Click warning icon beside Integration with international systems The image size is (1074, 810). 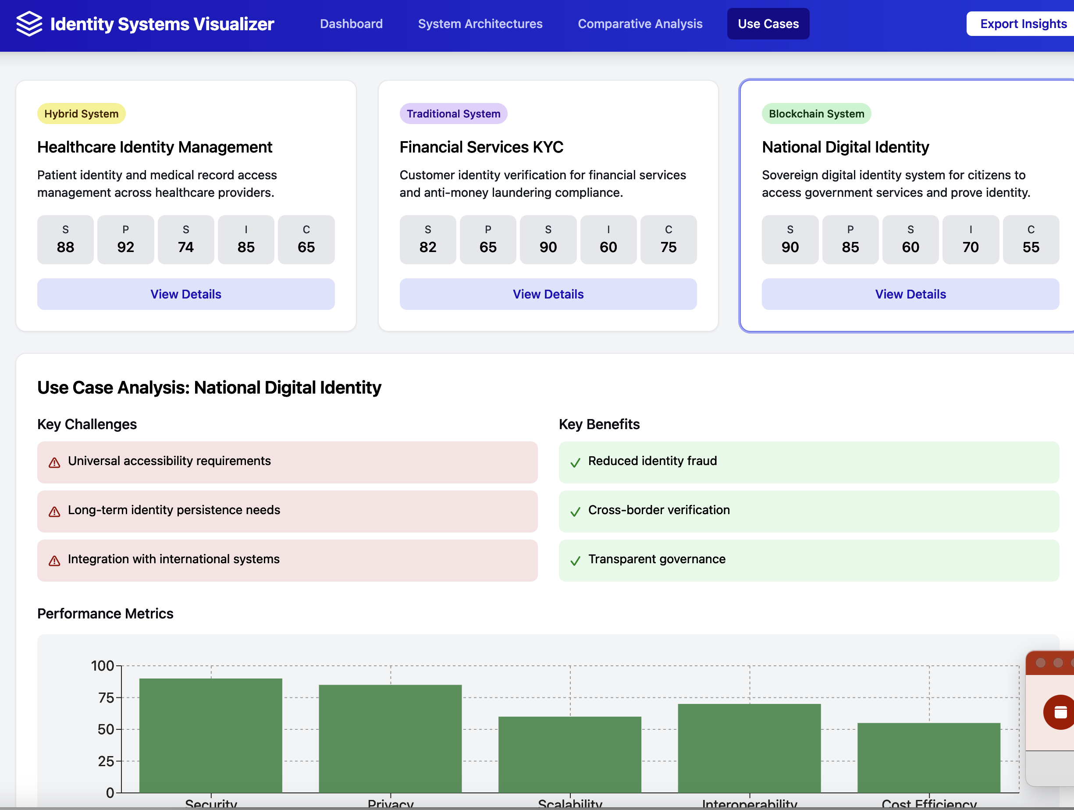[x=54, y=561]
